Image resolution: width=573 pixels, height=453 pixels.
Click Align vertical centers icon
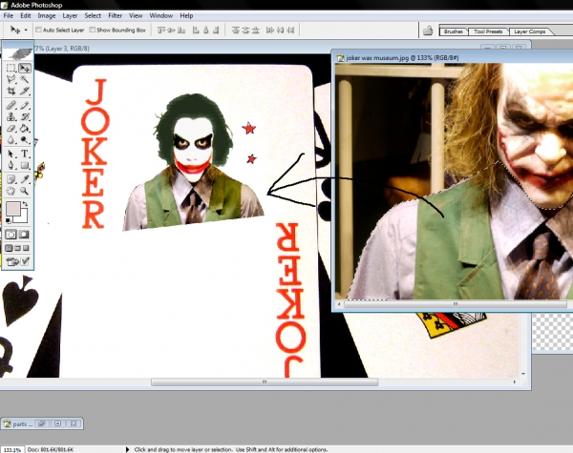(x=171, y=31)
